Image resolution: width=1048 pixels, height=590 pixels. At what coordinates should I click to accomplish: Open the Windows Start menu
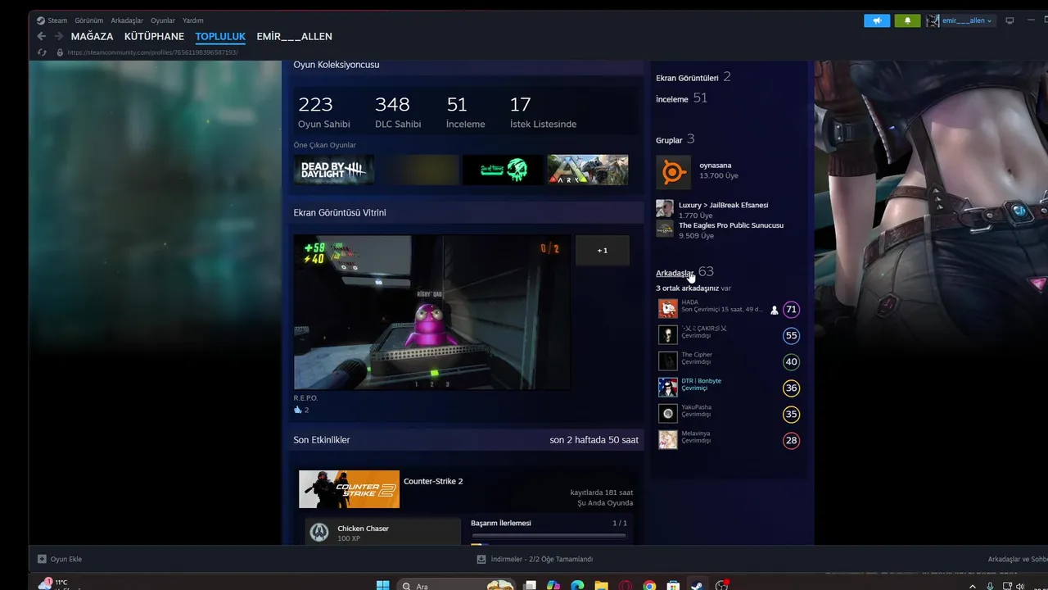[x=382, y=585]
